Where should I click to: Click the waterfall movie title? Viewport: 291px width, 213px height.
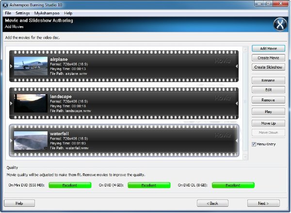coord(59,134)
